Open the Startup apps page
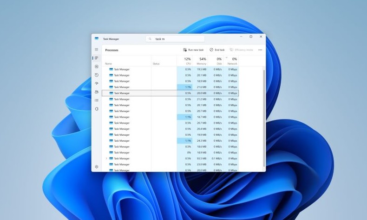Image resolution: width=367 pixels, height=220 pixels. 97,83
